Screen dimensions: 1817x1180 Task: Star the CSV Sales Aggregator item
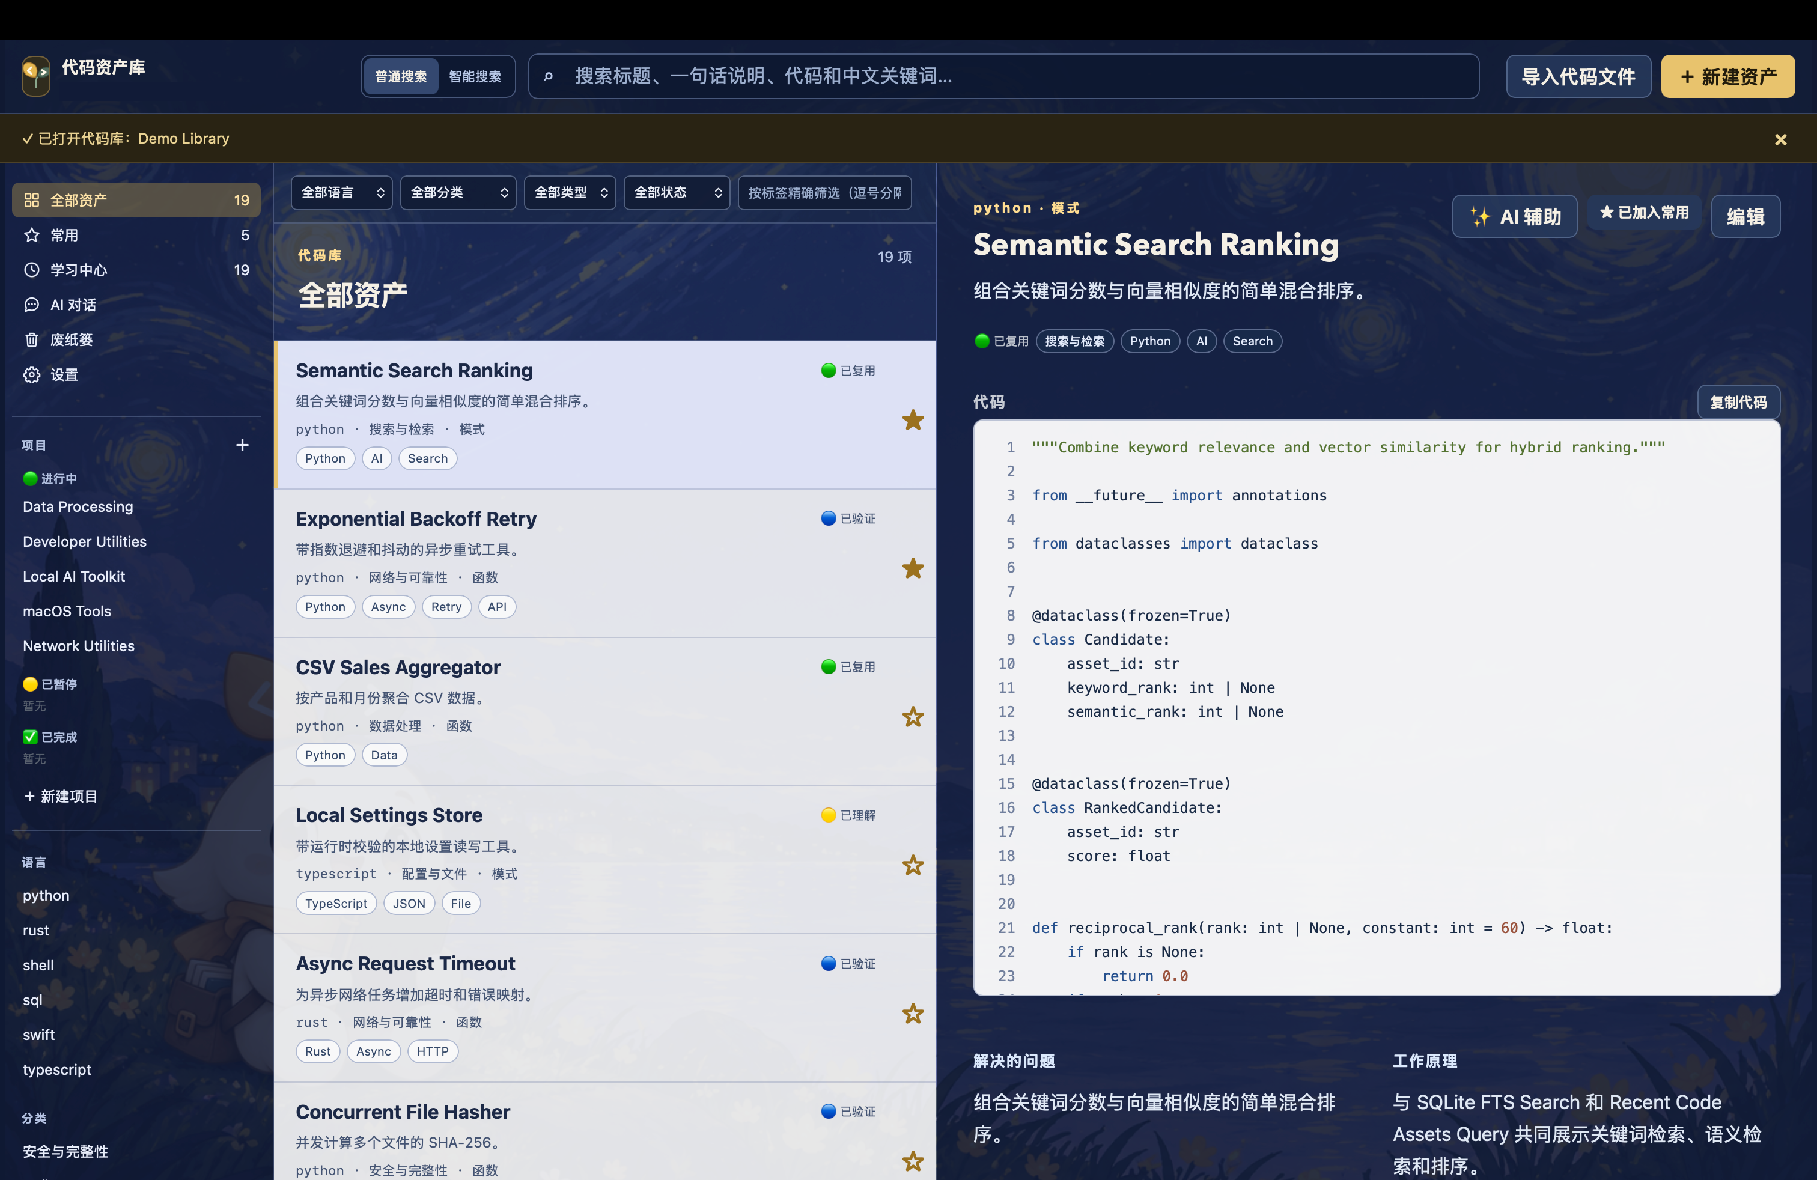click(x=912, y=717)
